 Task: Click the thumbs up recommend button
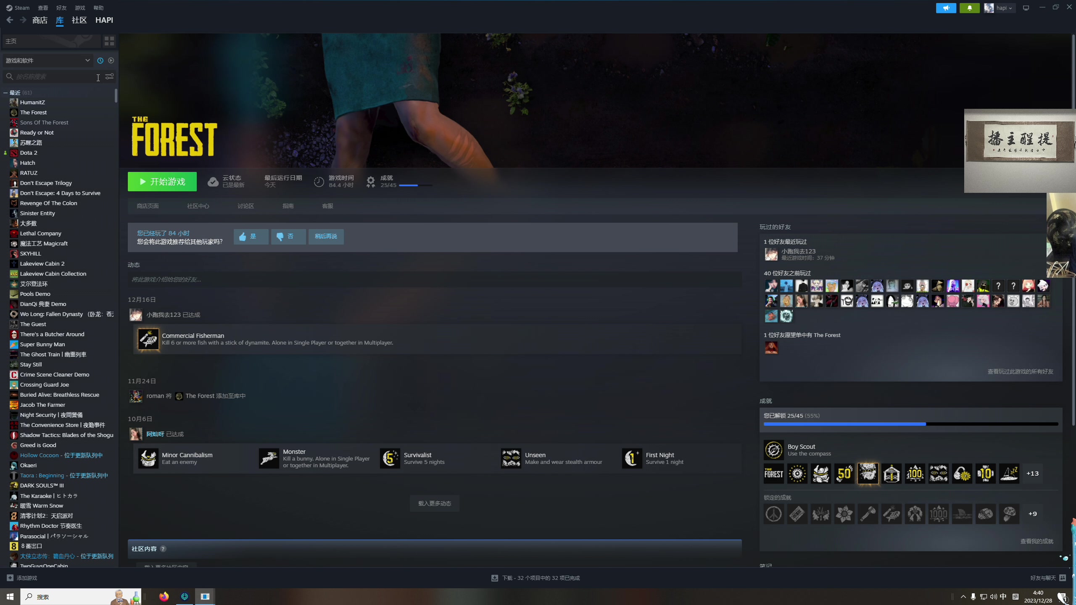(251, 237)
